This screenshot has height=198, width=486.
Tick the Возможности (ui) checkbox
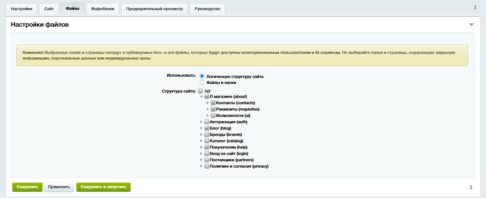213,116
